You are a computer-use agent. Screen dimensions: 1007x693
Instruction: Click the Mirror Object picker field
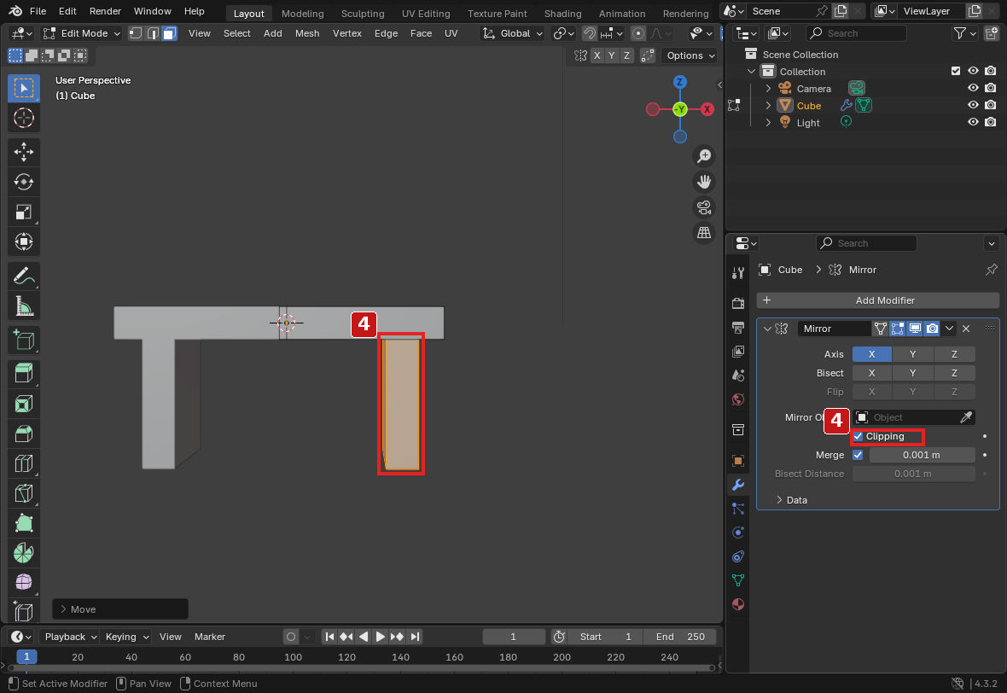click(x=913, y=417)
